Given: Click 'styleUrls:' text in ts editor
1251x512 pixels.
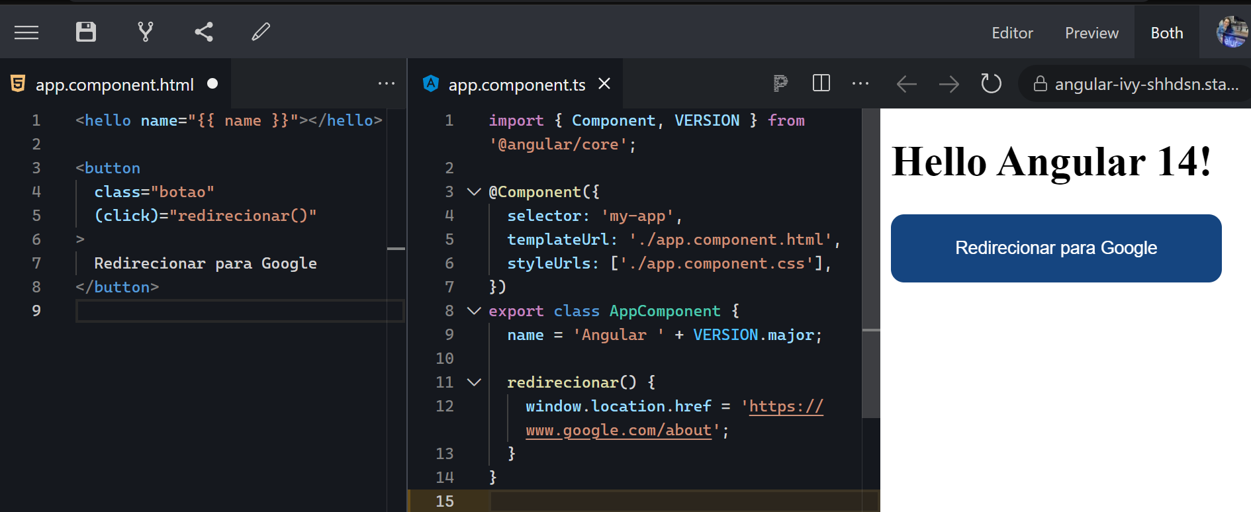Looking at the screenshot, I should (x=553, y=263).
